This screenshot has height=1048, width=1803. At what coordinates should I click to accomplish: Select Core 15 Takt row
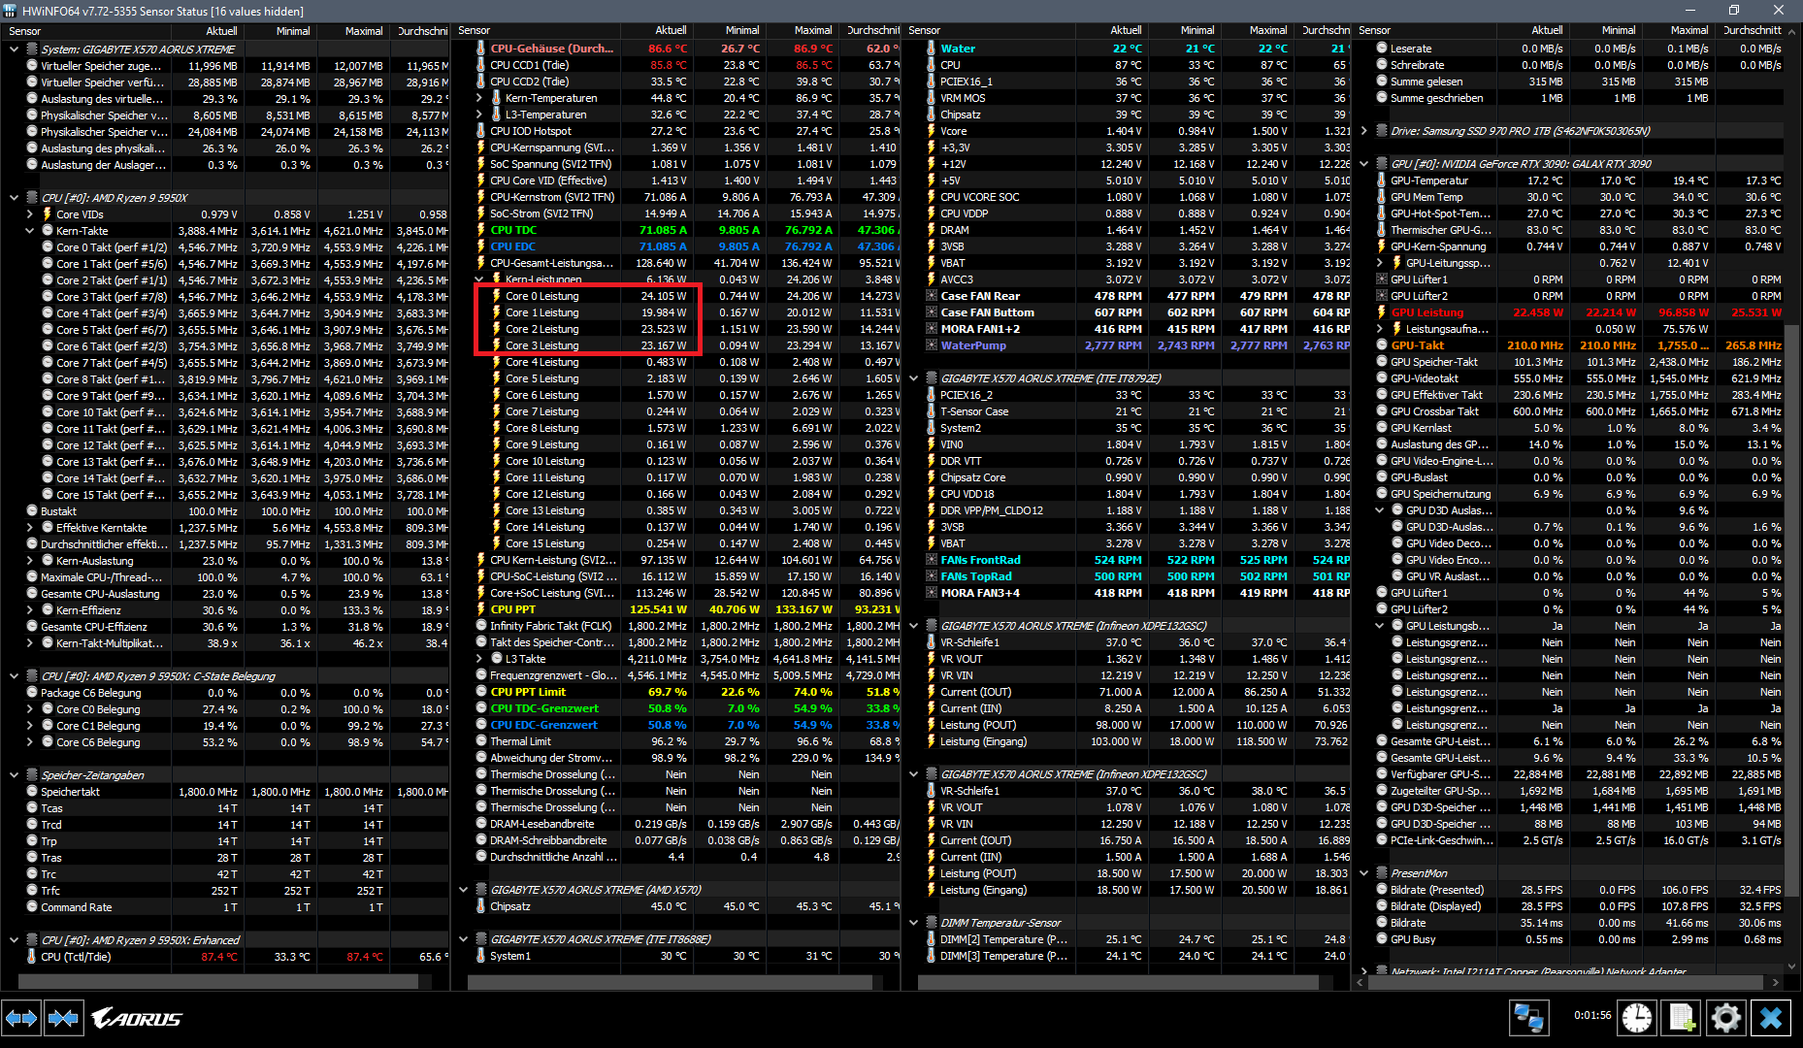pyautogui.click(x=225, y=495)
